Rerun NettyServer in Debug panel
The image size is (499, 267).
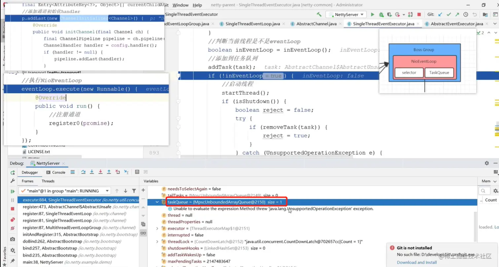[x=13, y=172]
